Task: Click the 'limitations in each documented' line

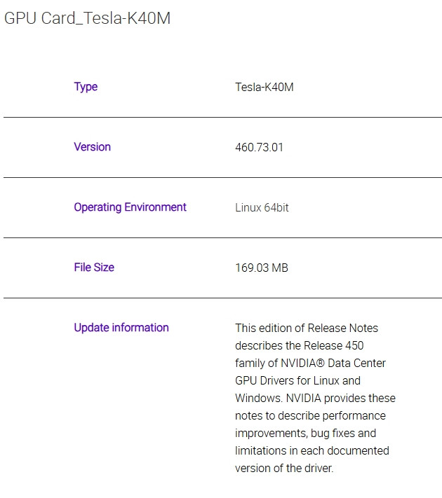Action: click(x=312, y=451)
